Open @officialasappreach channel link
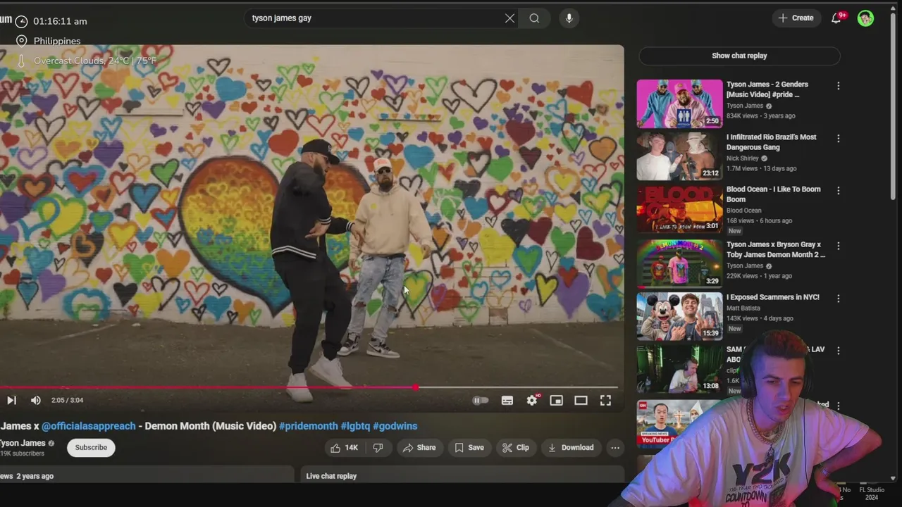 (89, 426)
